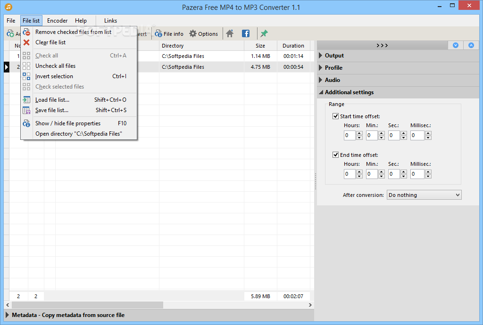Screen dimensions: 483x325
Task: Click the total duration 00:02:07 cell
Action: point(293,296)
